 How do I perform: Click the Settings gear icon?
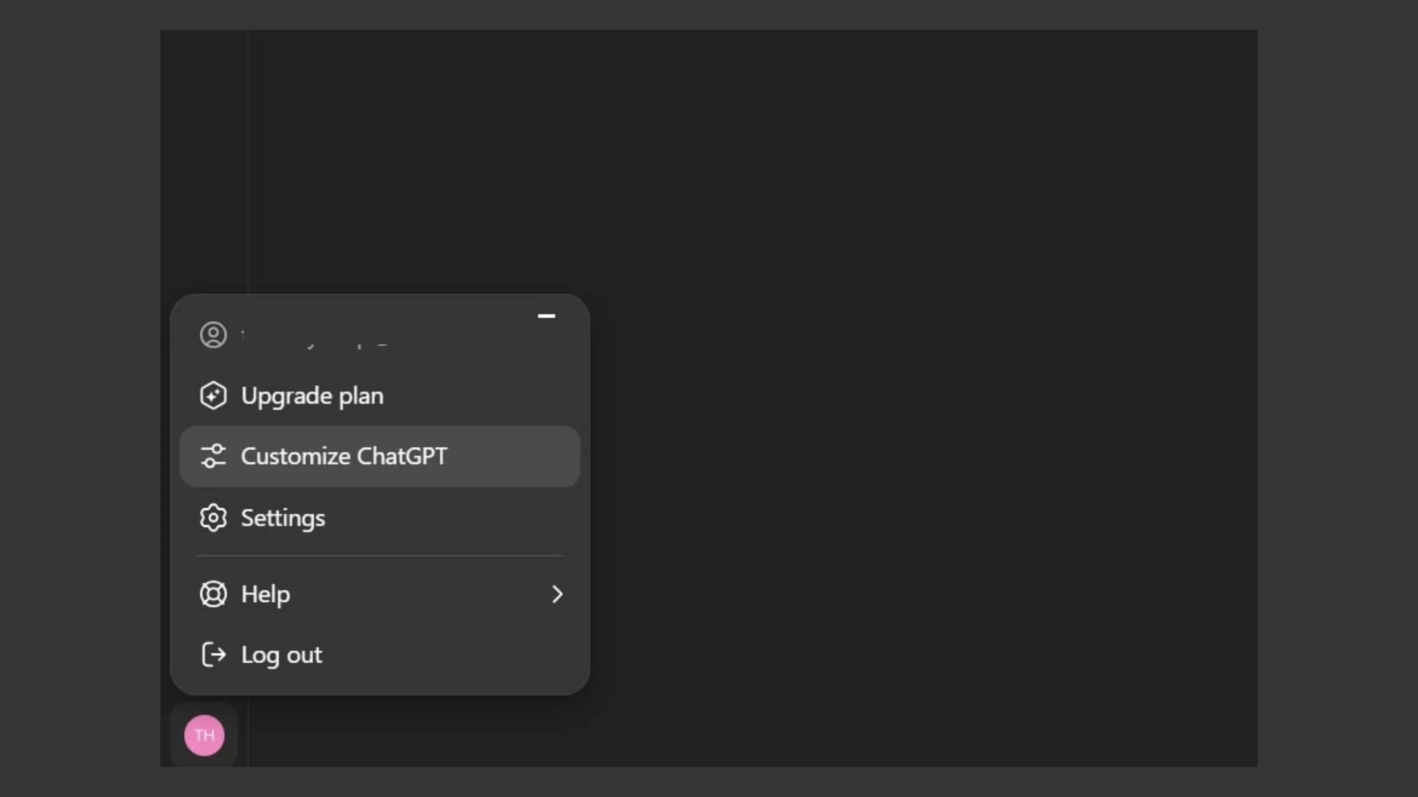pos(213,518)
